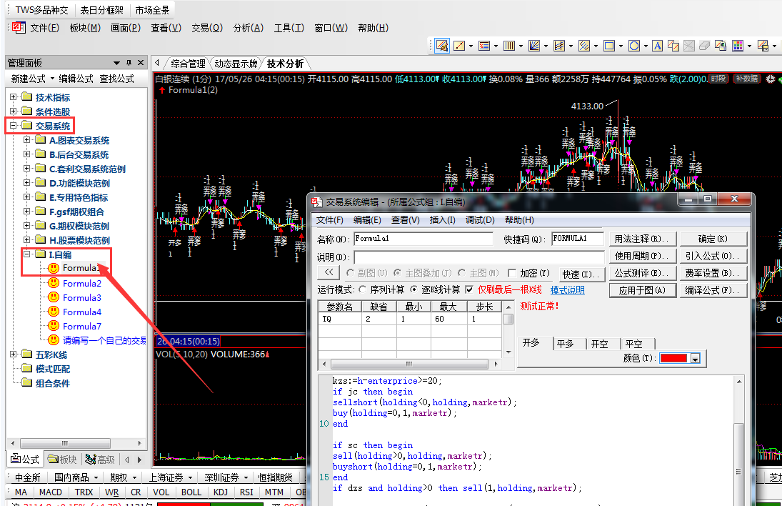This screenshot has height=506, width=782.
Task: Click the red 颜色 color swatch
Action: tap(673, 358)
